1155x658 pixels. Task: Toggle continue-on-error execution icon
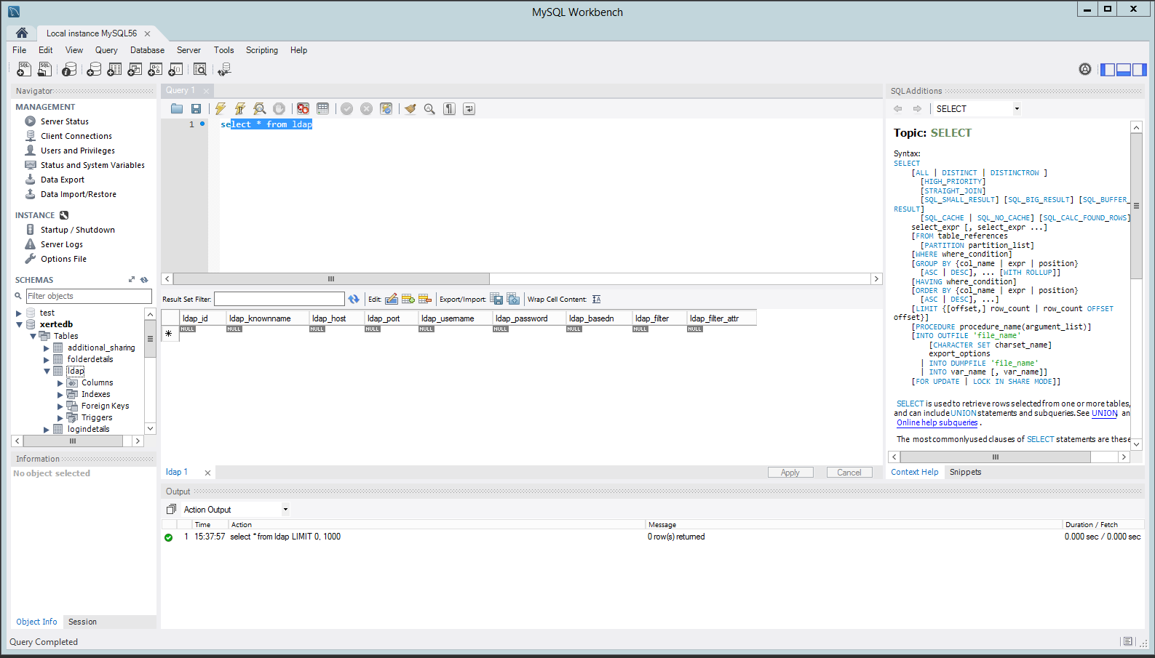tap(303, 108)
